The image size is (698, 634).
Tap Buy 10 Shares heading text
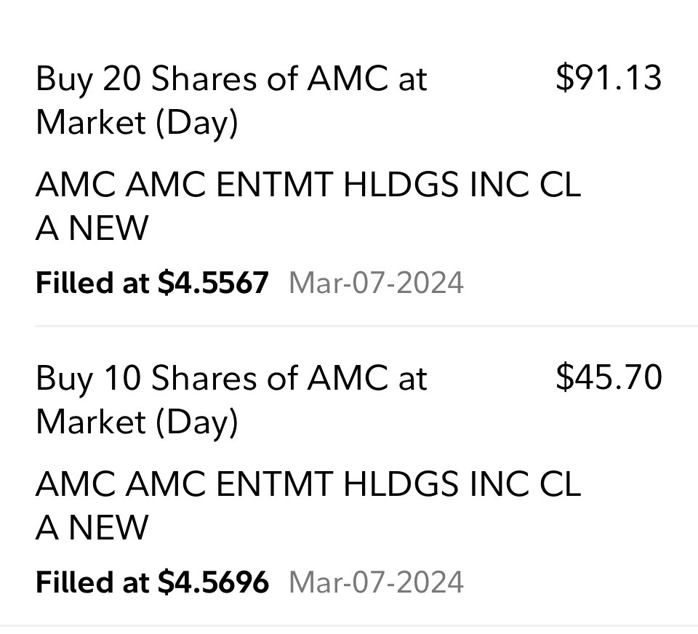(x=146, y=379)
